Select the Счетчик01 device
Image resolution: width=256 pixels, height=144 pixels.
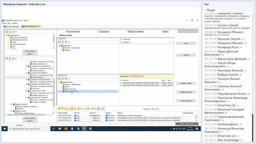pos(36,88)
